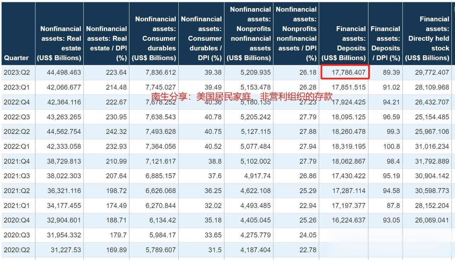455x260 pixels.
Task: Select real estate value 44,498.463
Action: point(64,72)
